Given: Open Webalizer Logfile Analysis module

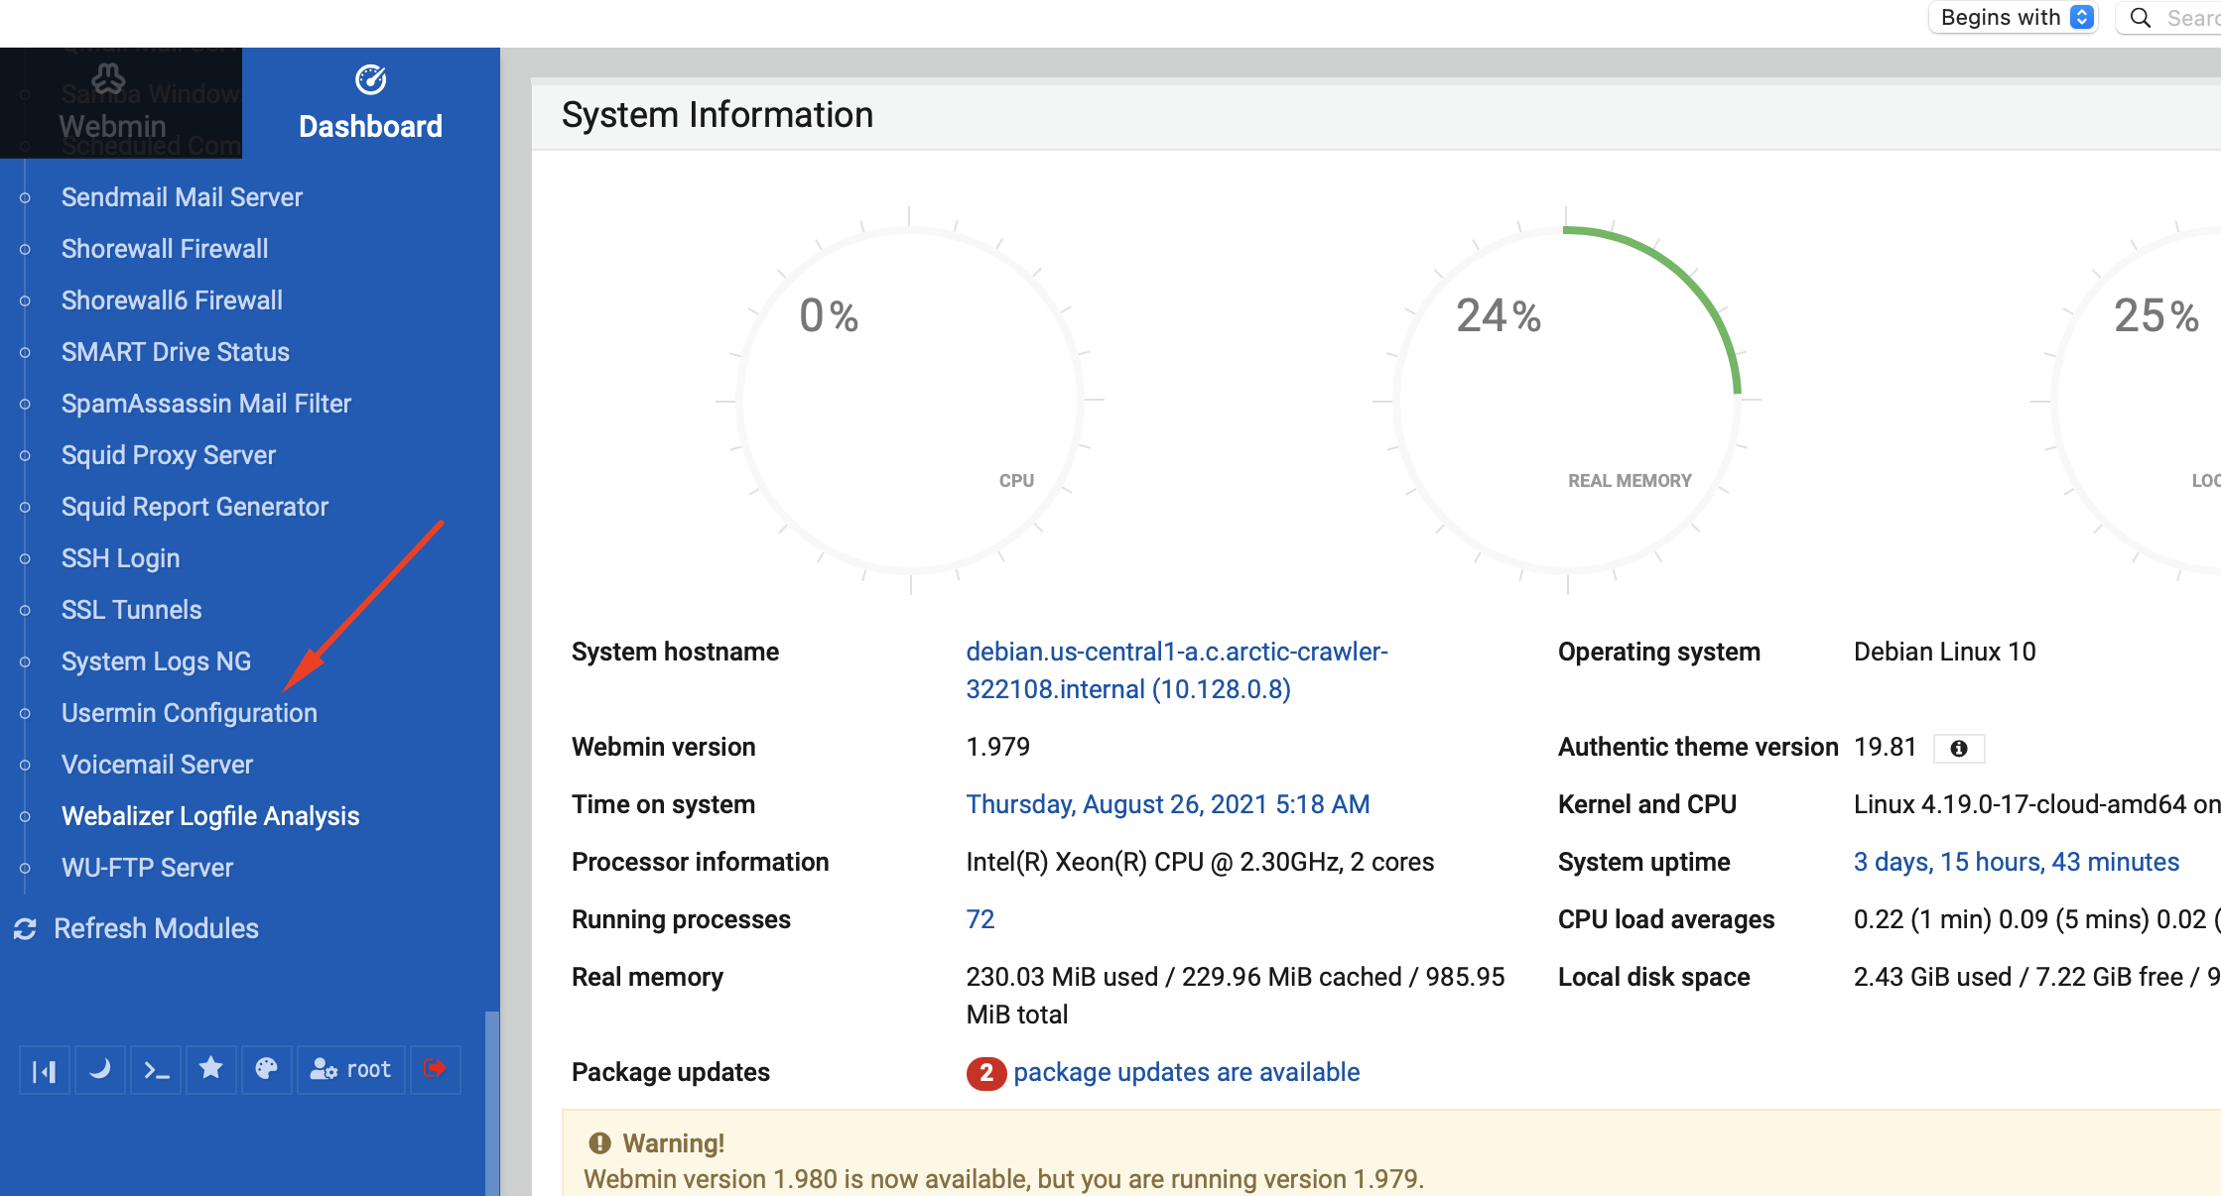Looking at the screenshot, I should click(x=209, y=816).
